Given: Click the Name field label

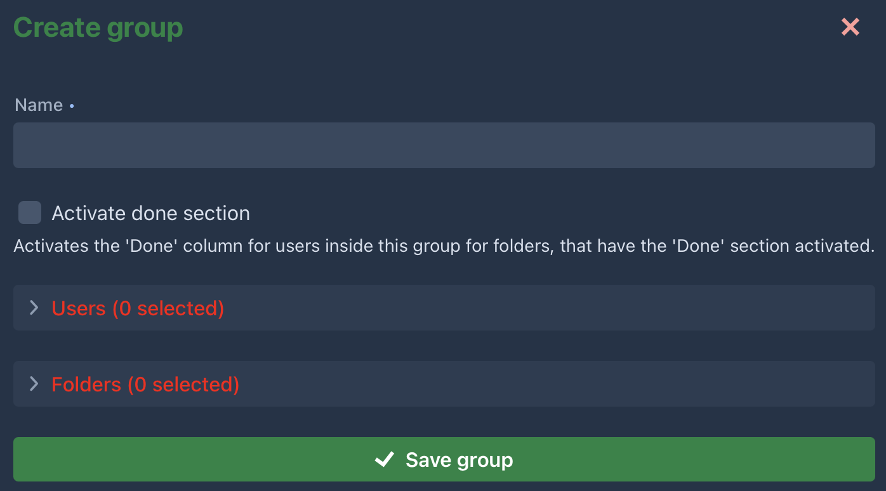Looking at the screenshot, I should pyautogui.click(x=39, y=105).
